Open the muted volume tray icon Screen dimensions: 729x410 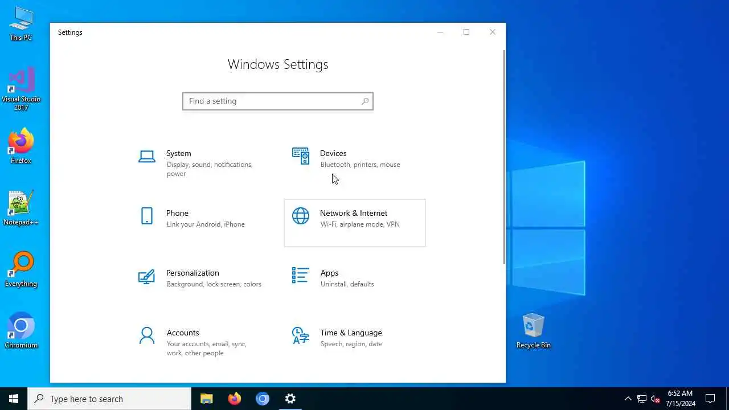[x=655, y=399]
